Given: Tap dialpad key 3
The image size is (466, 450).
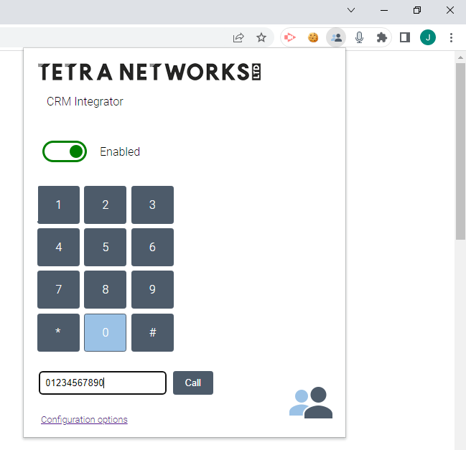Looking at the screenshot, I should point(152,205).
